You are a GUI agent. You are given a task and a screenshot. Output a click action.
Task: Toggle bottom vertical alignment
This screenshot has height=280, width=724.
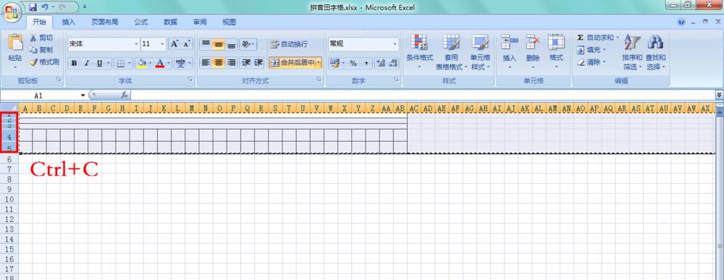pos(232,44)
